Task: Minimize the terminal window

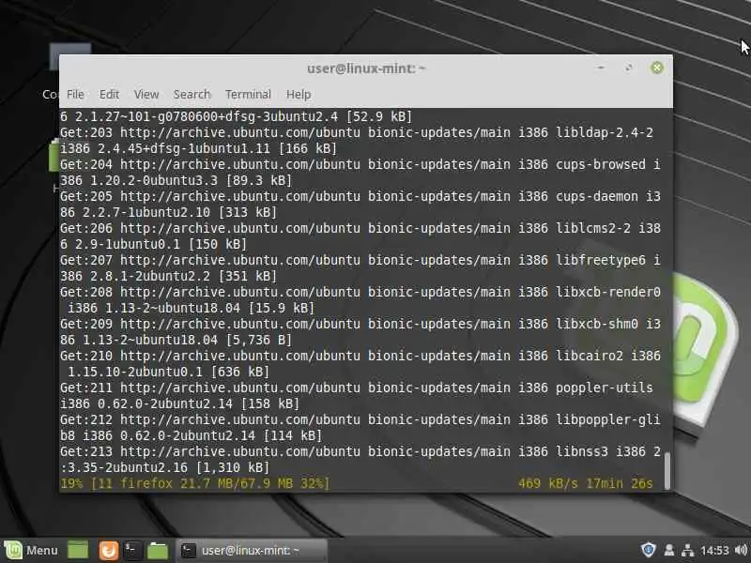Action: click(x=601, y=68)
